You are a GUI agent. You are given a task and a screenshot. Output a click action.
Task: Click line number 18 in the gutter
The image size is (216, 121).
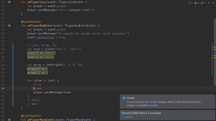(3, 26)
